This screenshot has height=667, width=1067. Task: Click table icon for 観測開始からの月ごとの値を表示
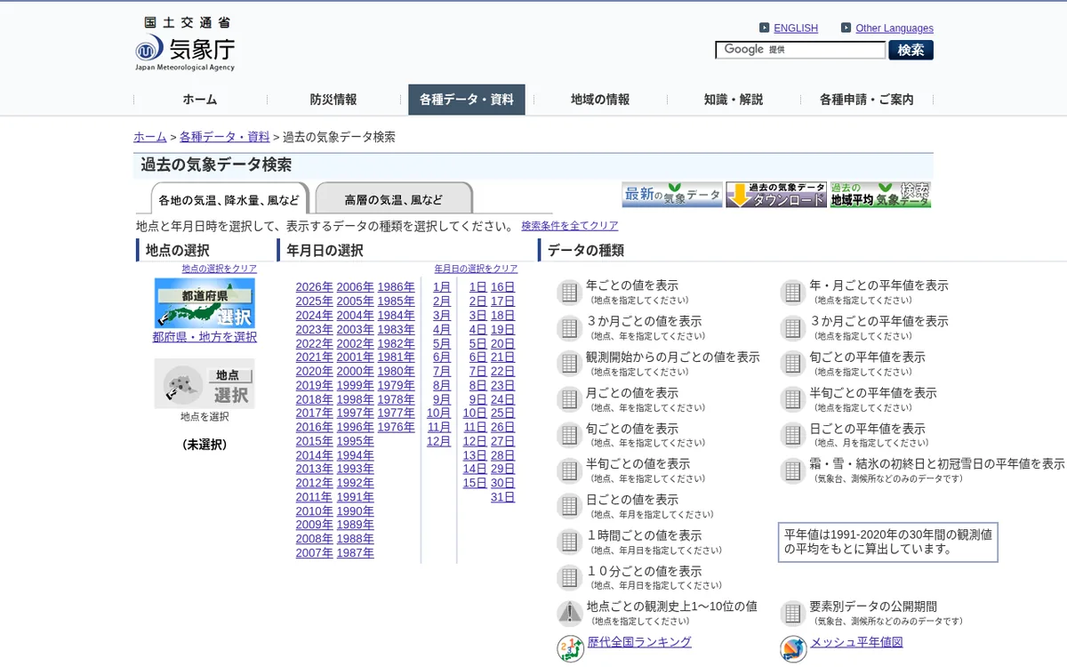click(569, 363)
